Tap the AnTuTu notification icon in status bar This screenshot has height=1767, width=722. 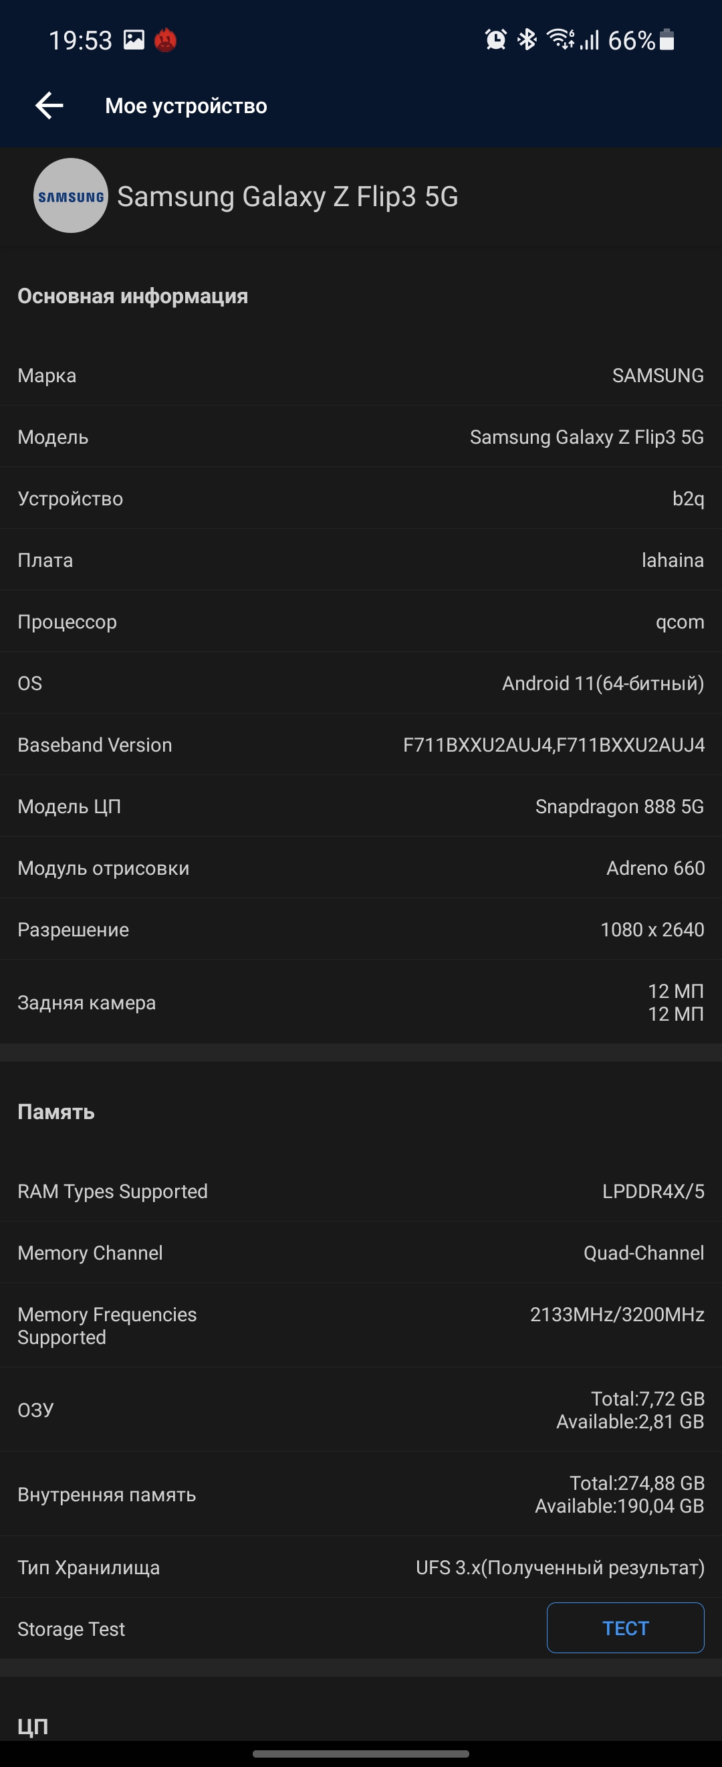165,40
